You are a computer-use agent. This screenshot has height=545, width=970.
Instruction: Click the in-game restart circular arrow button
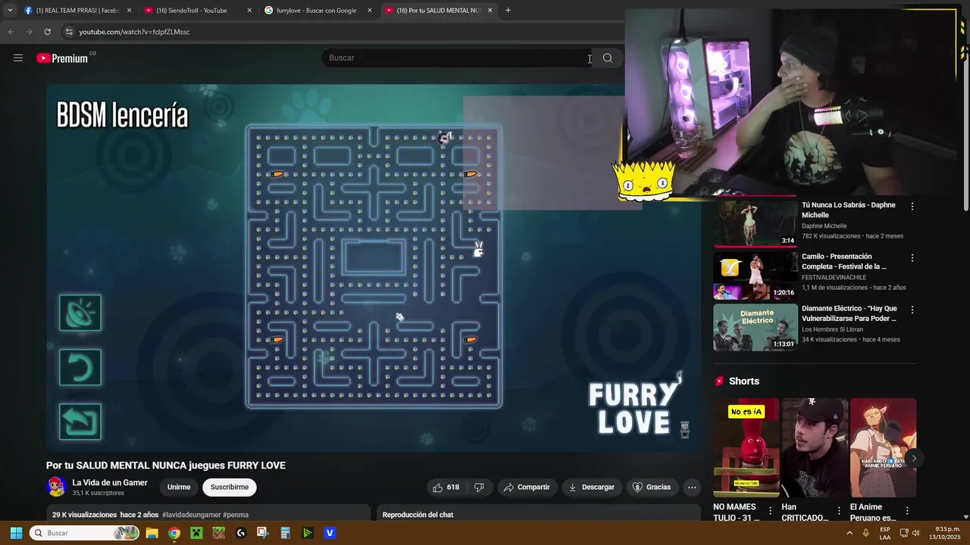[x=80, y=367]
